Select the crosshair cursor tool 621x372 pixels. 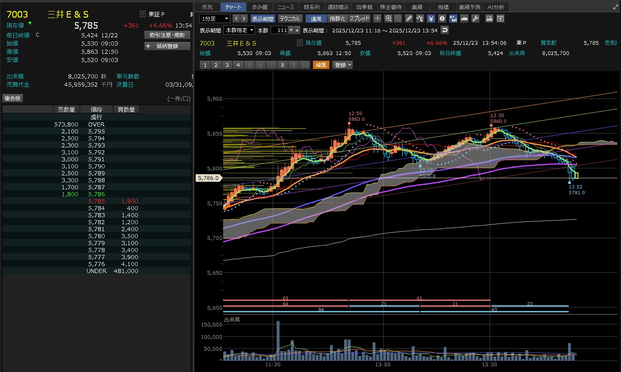click(x=377, y=18)
